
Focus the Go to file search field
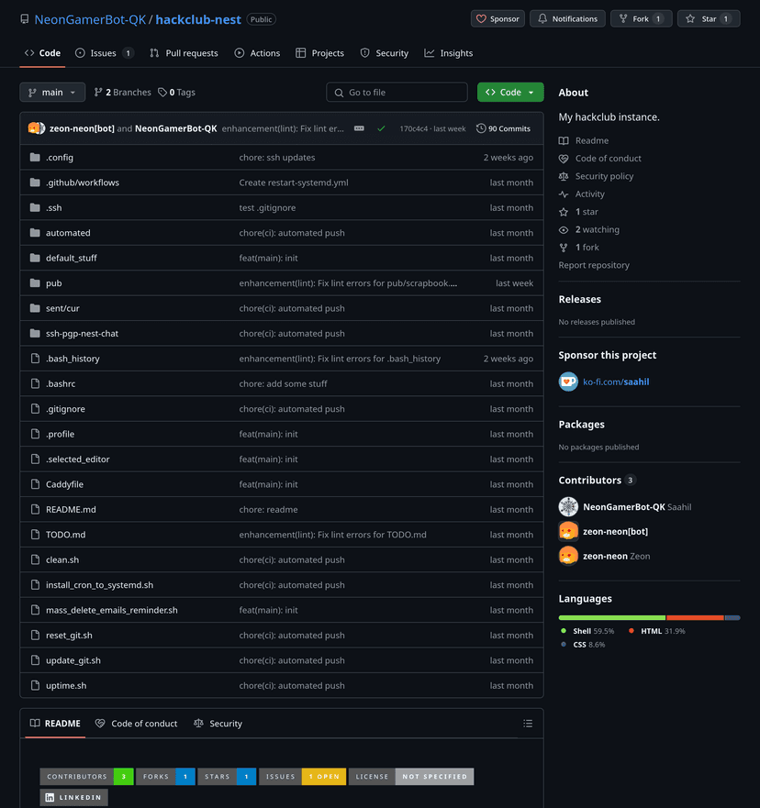point(397,93)
